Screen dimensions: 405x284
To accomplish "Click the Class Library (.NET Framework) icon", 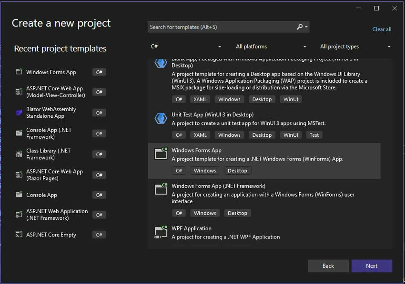I will [x=19, y=154].
